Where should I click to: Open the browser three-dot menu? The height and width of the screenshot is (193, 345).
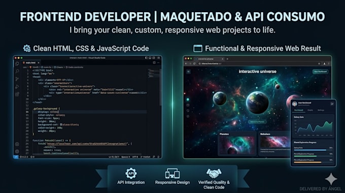click(329, 63)
